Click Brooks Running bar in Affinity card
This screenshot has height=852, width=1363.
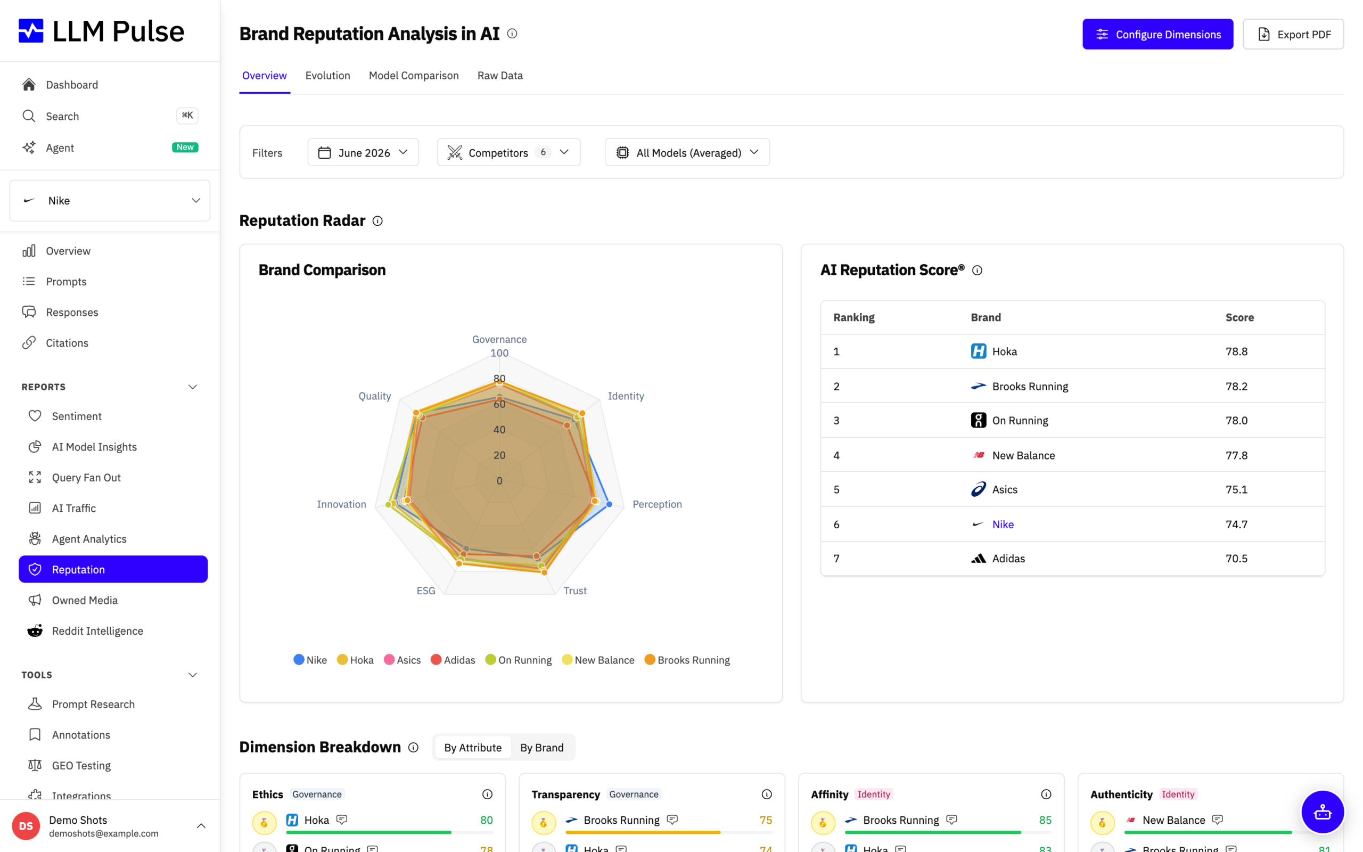(948, 832)
